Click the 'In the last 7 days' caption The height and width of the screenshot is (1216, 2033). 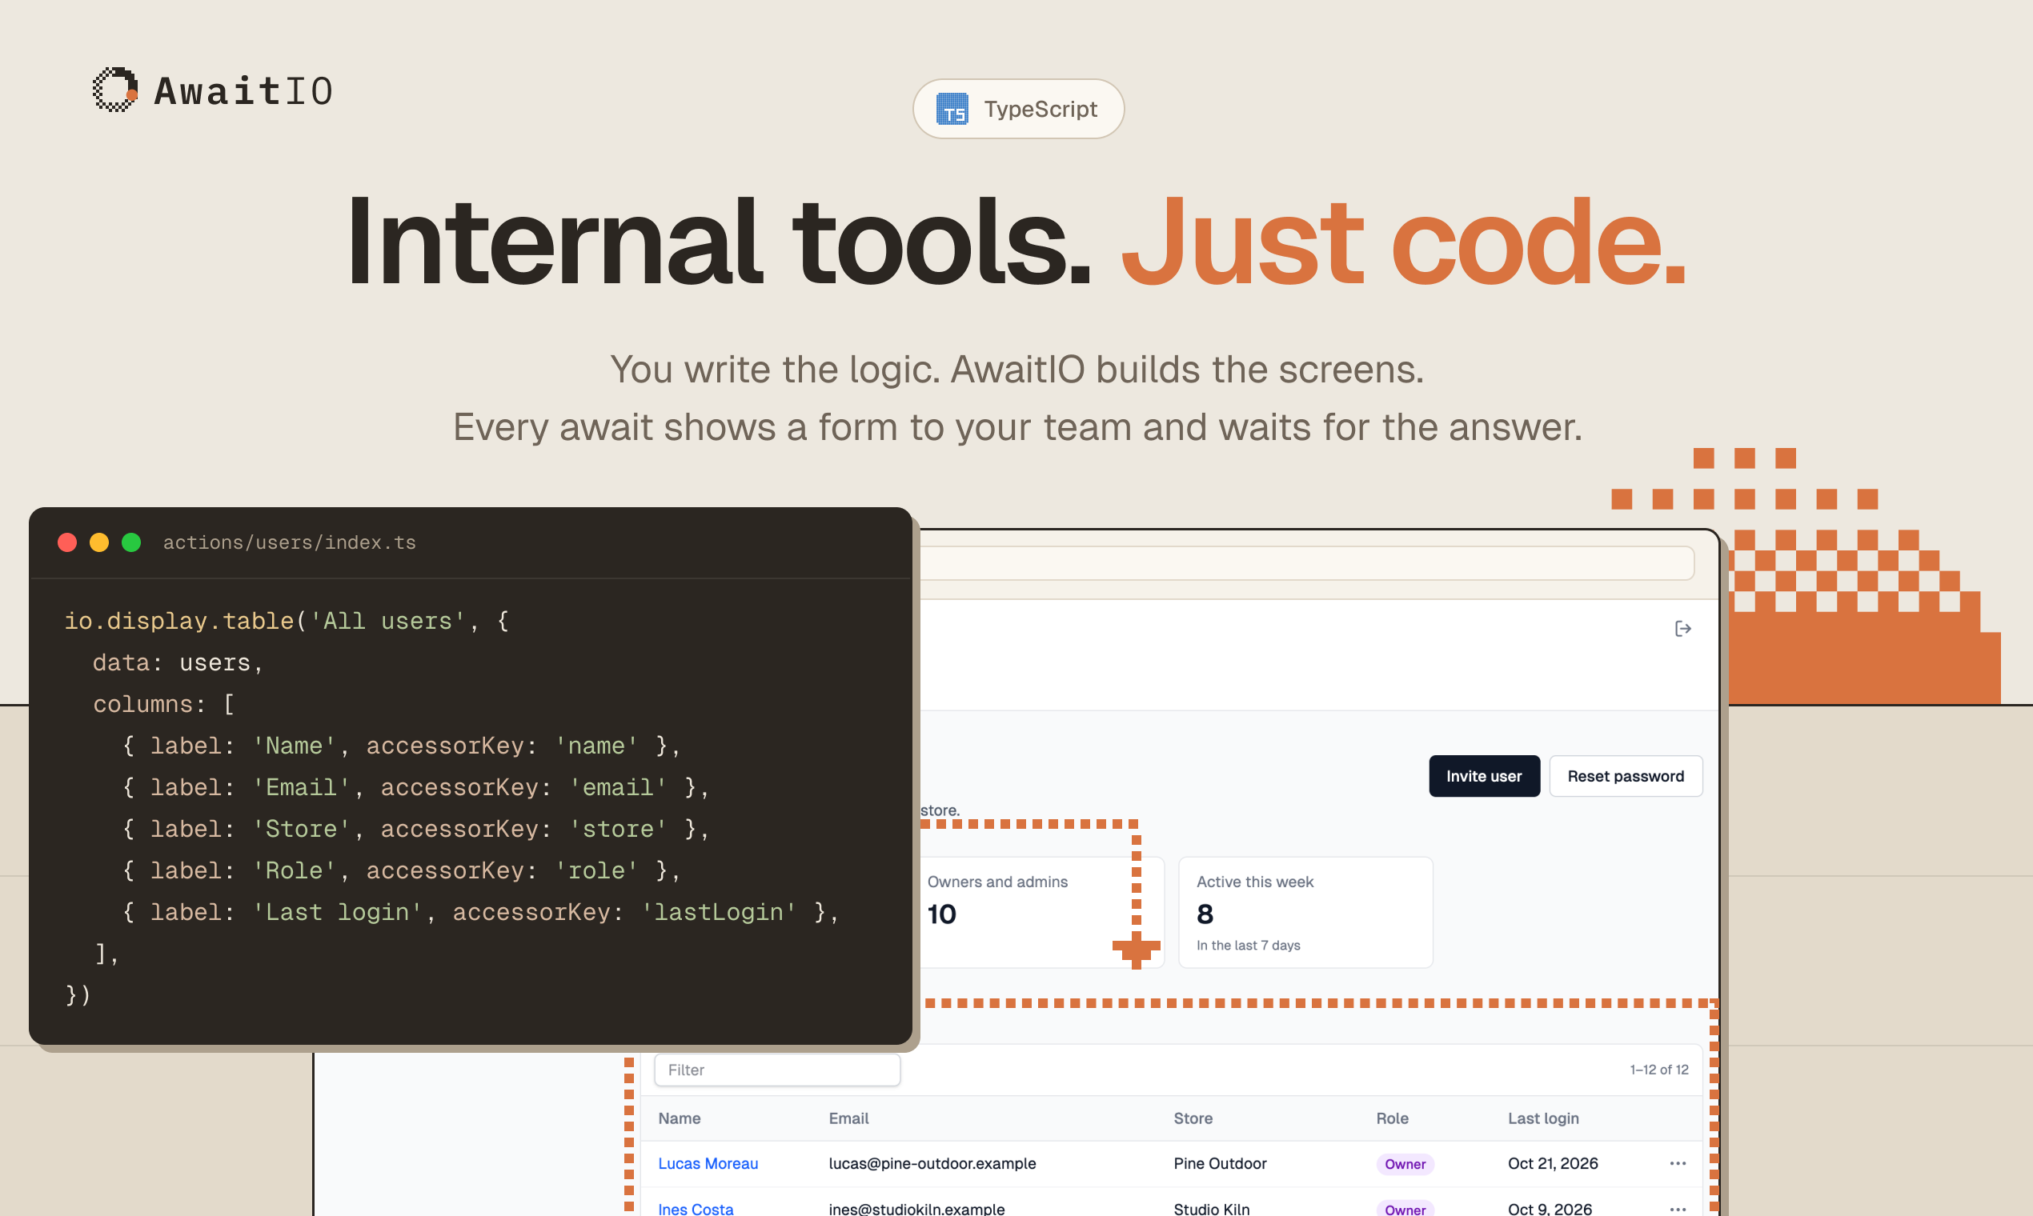click(x=1248, y=945)
